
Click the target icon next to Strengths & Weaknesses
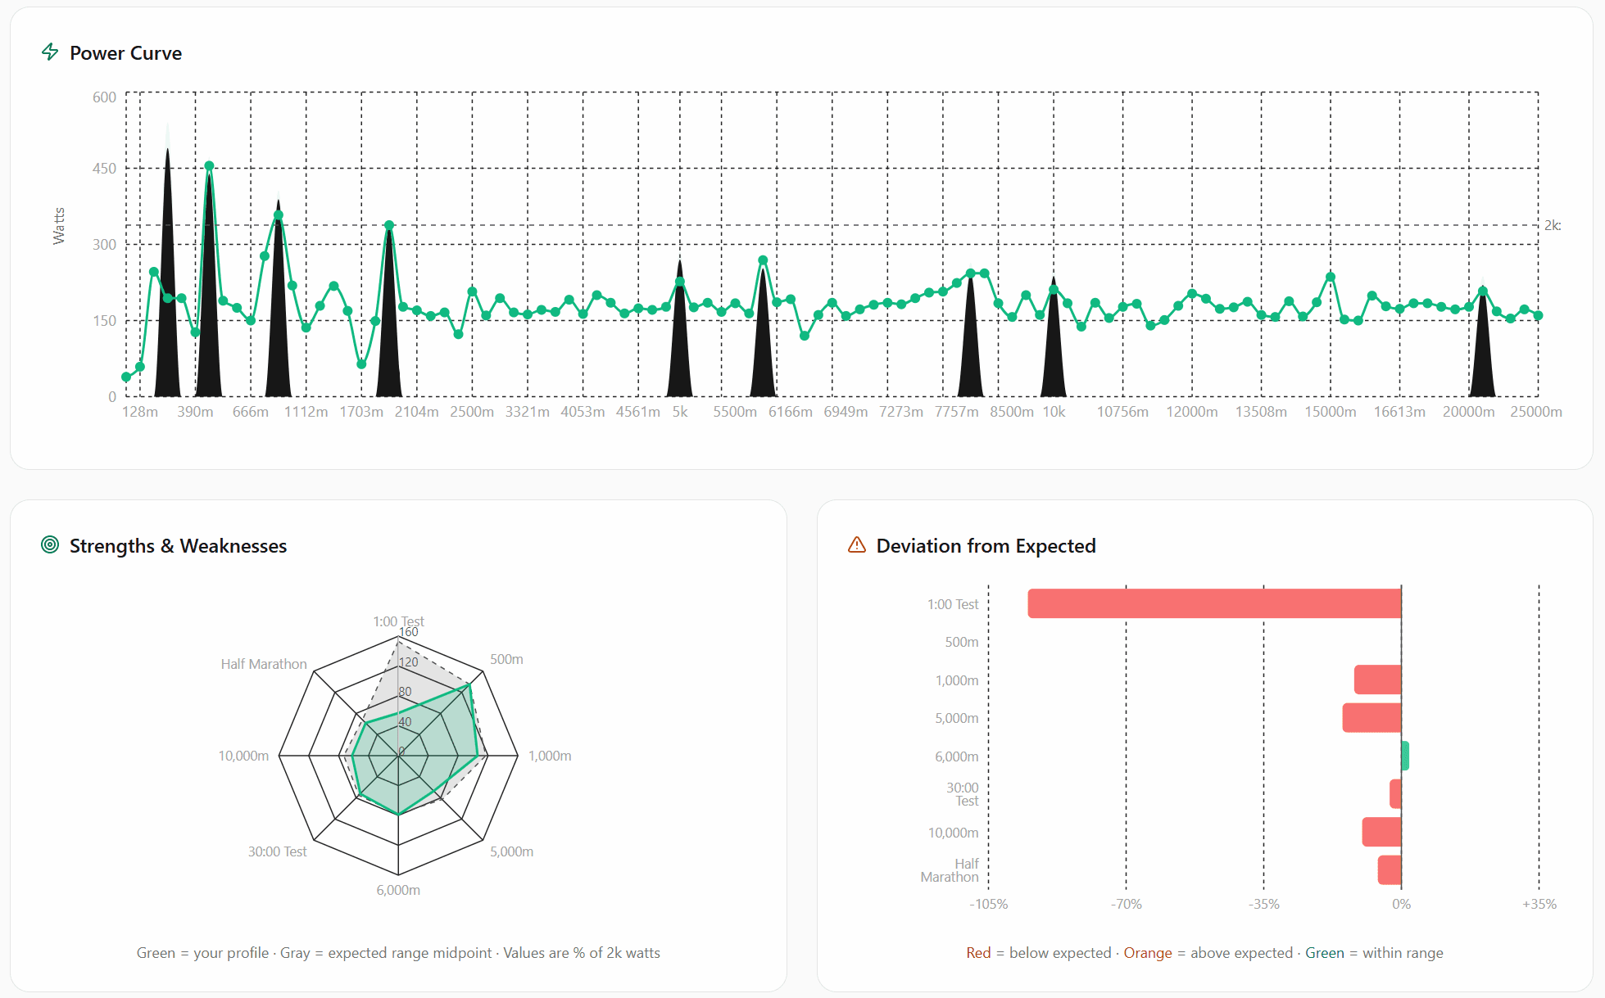pos(50,545)
